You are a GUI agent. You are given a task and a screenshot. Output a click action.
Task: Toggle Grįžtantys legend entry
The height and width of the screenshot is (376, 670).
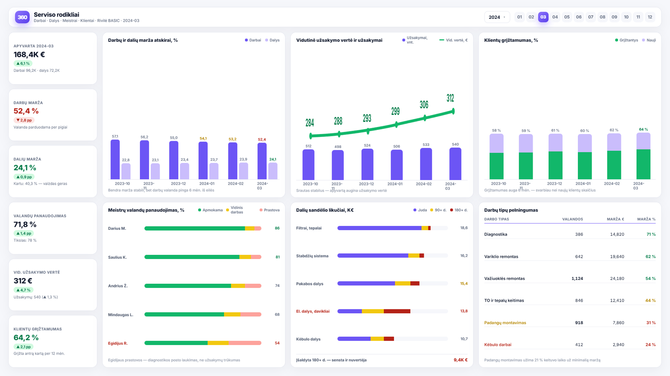pyautogui.click(x=626, y=40)
